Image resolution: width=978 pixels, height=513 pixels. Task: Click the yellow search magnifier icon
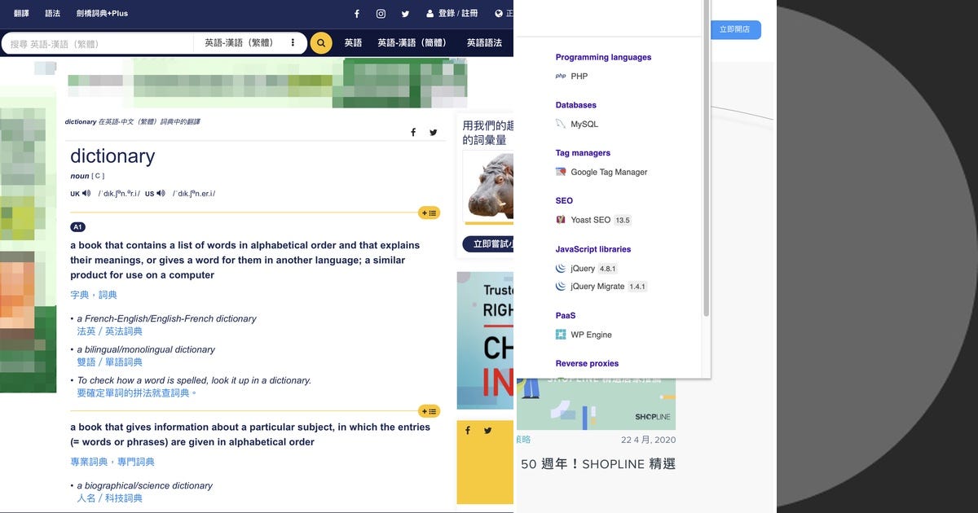pyautogui.click(x=320, y=42)
